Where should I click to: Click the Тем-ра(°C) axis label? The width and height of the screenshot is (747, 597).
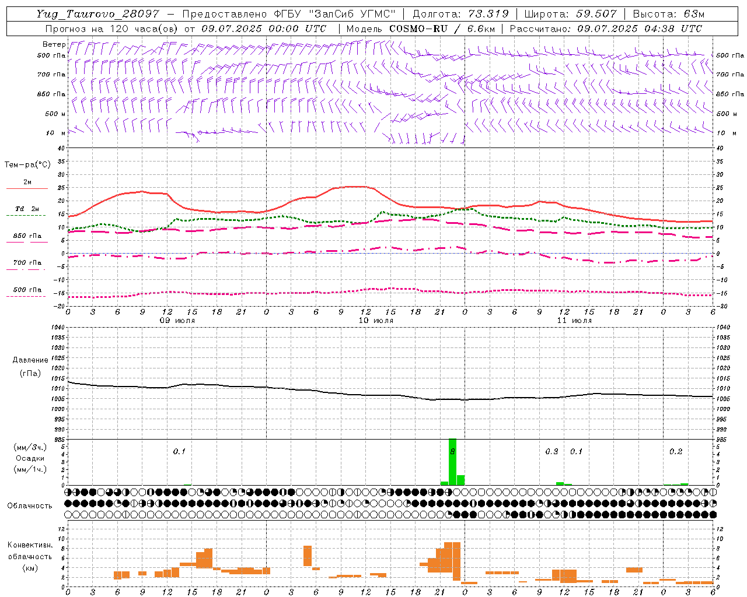27,165
